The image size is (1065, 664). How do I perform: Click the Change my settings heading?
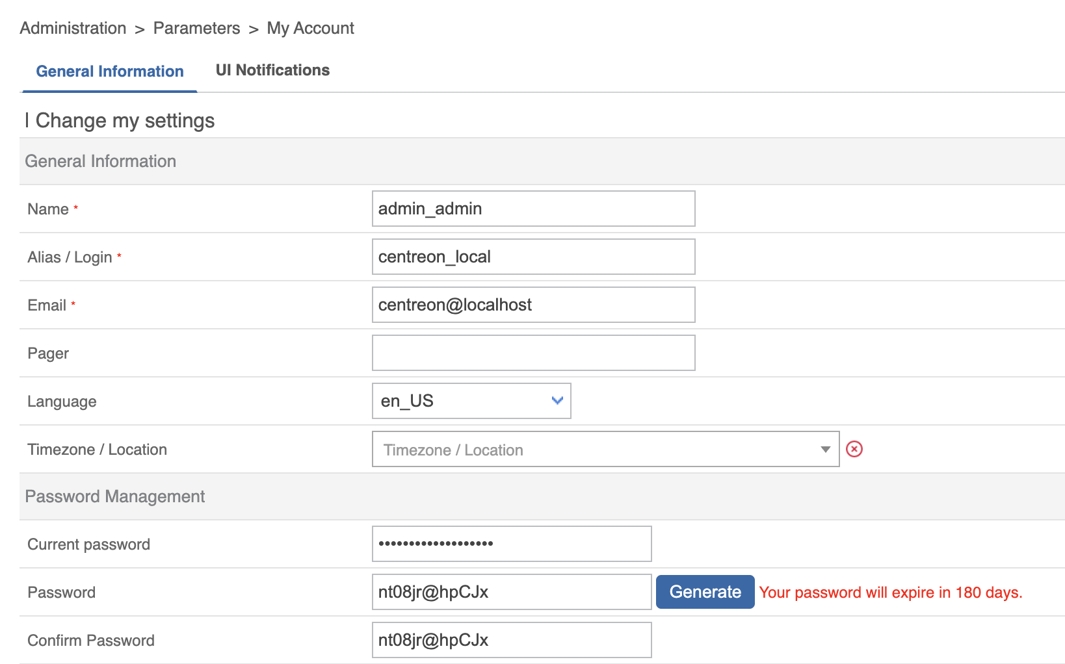coord(125,121)
